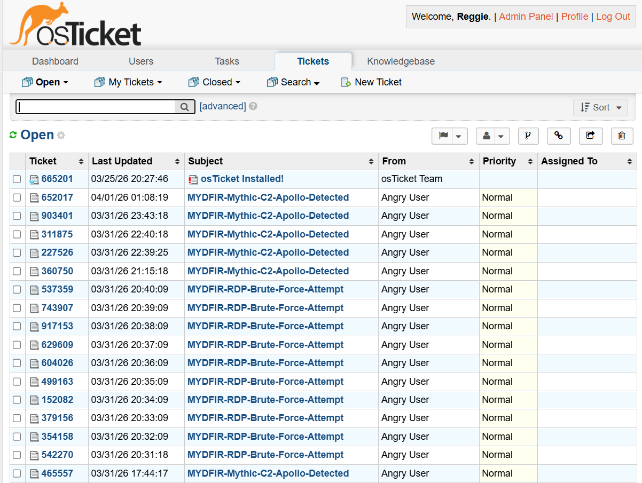Click the flag status change icon
This screenshot has height=483, width=642.
point(443,136)
